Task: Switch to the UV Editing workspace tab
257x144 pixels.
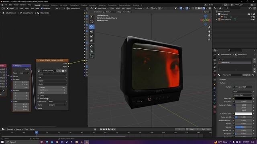Action: 63,5
